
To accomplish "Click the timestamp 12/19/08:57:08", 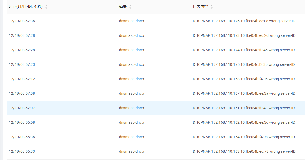I will pos(22,94).
